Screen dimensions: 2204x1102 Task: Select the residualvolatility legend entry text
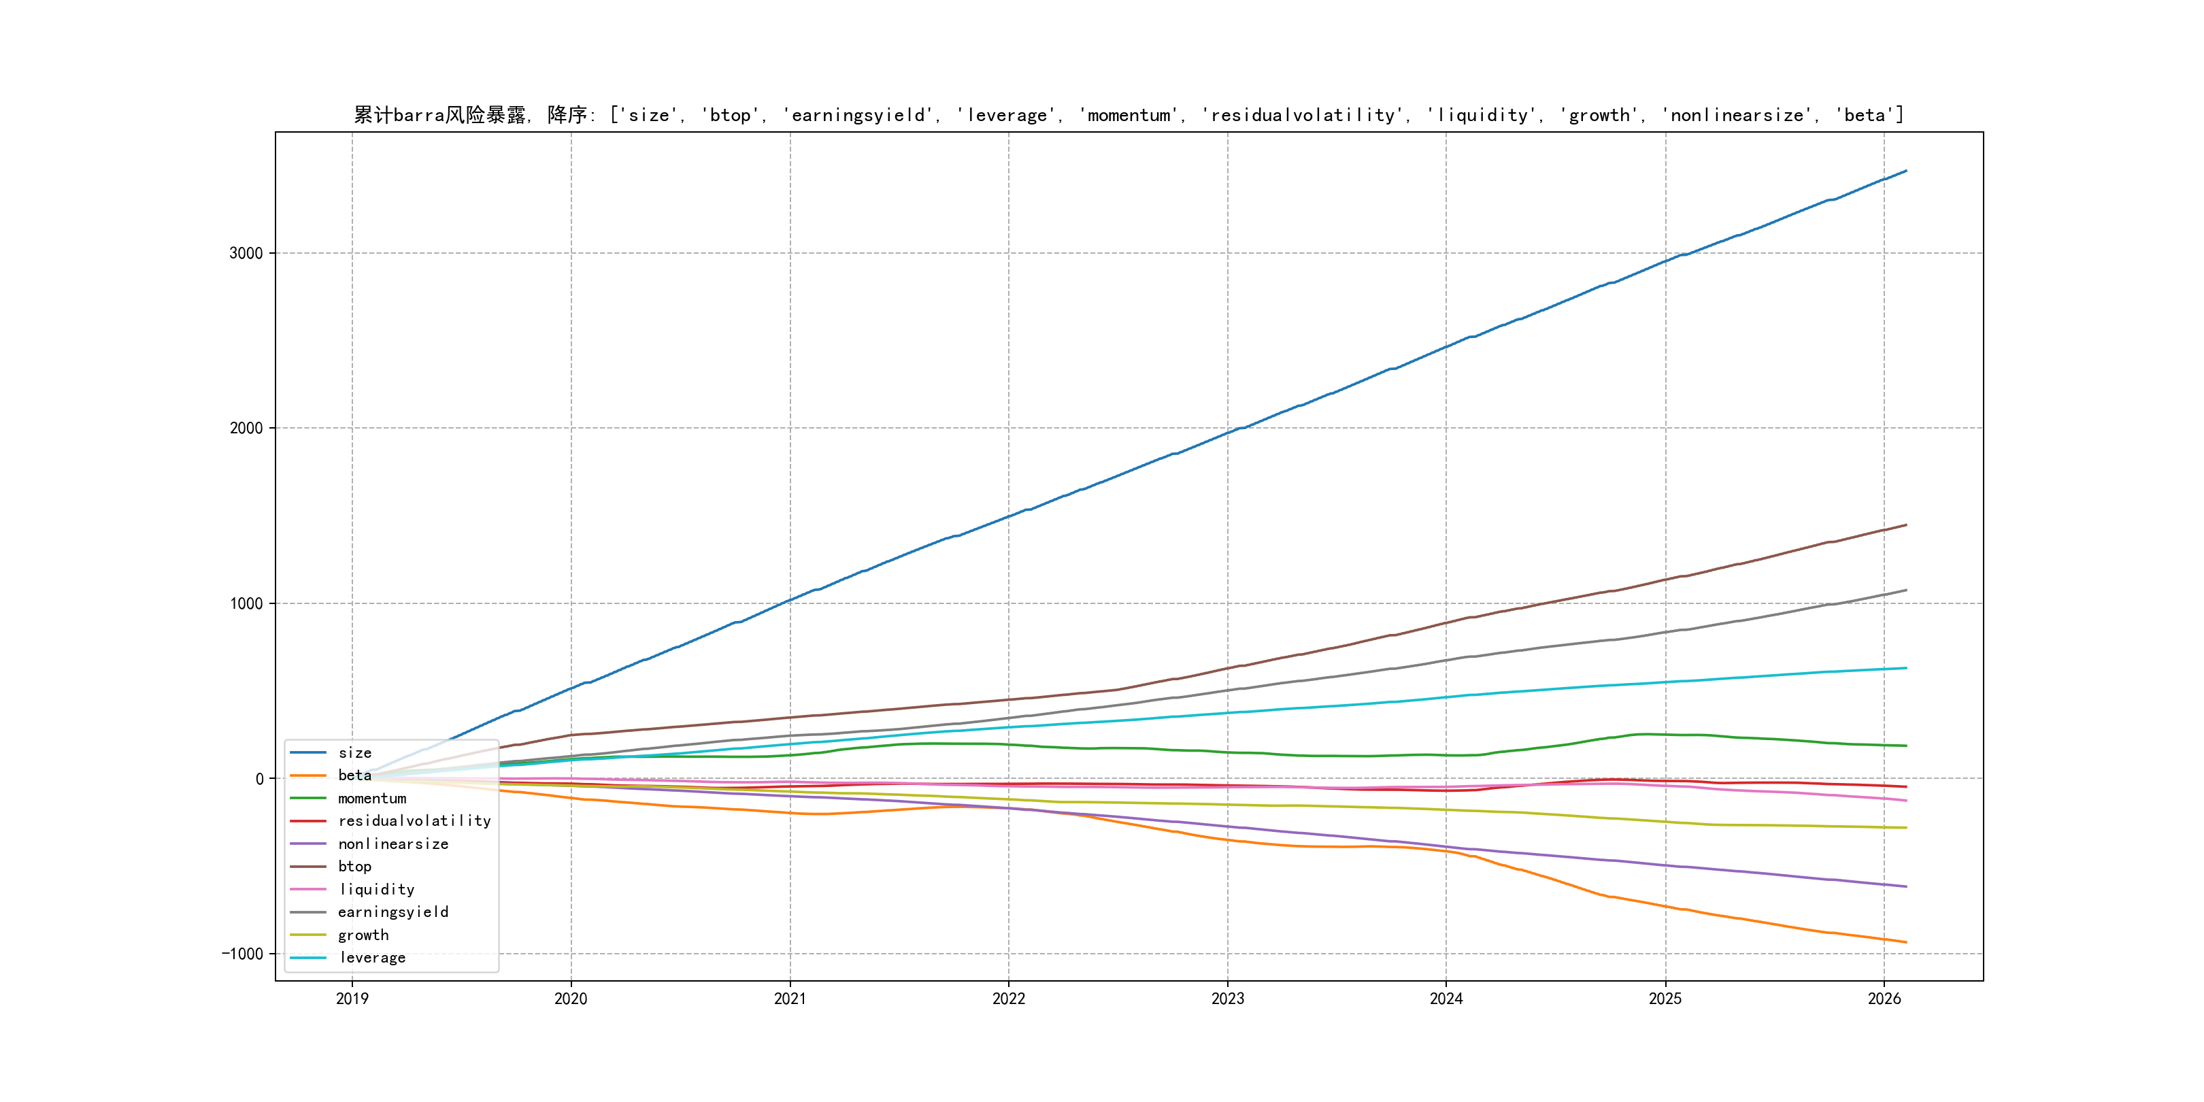[x=414, y=820]
